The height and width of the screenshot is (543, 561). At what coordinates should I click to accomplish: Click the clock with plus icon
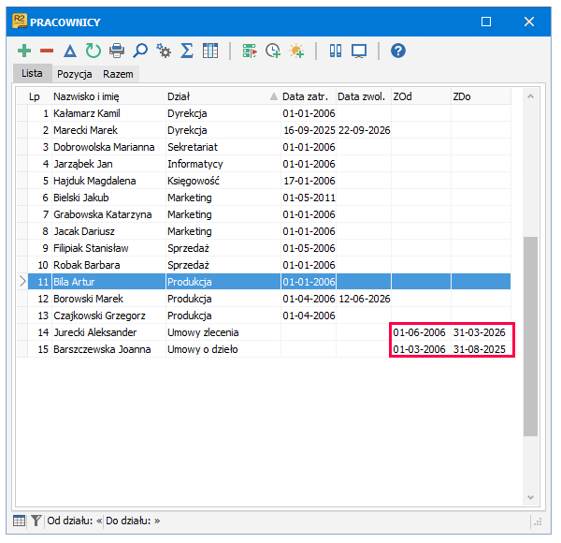273,51
